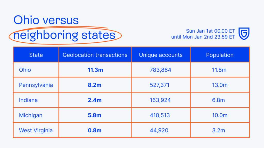Select the State column header
The height and width of the screenshot is (148, 264).
click(36, 55)
